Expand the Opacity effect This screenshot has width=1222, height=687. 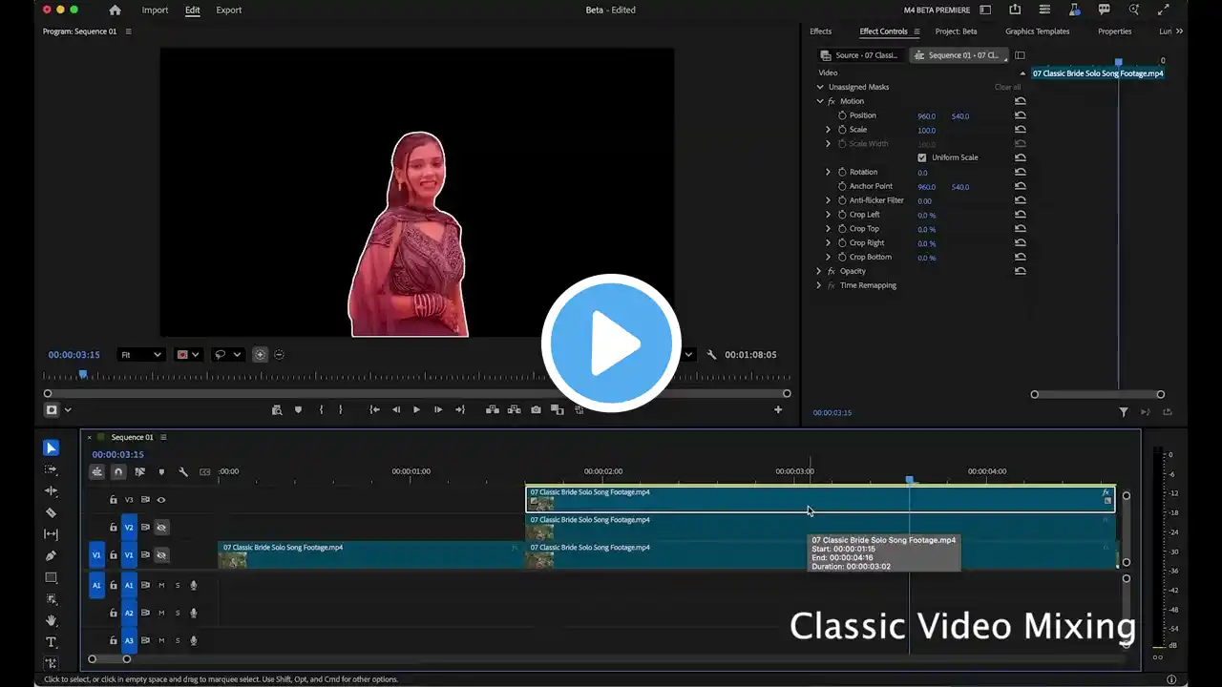819,271
